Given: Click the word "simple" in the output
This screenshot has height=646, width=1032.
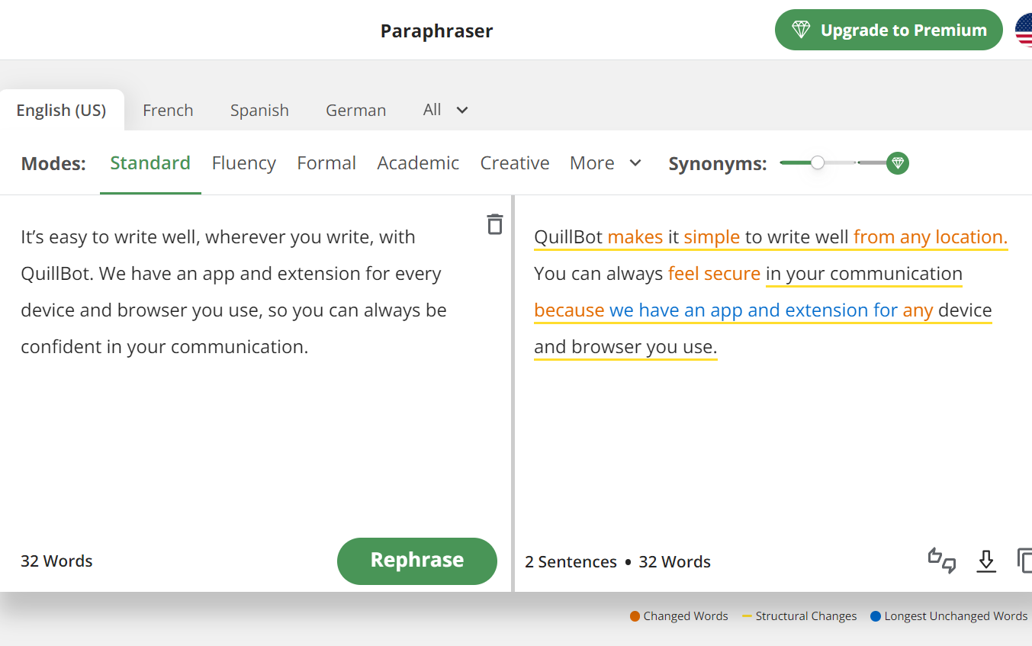Looking at the screenshot, I should point(712,237).
